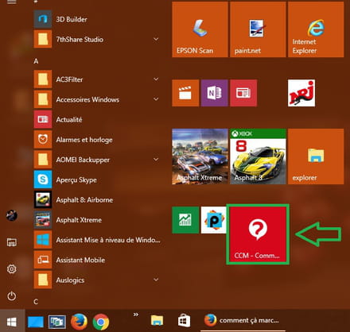The height and width of the screenshot is (332, 350).
Task: Launch Asphalt 8: Airborne from list
Action: pyautogui.click(x=97, y=200)
